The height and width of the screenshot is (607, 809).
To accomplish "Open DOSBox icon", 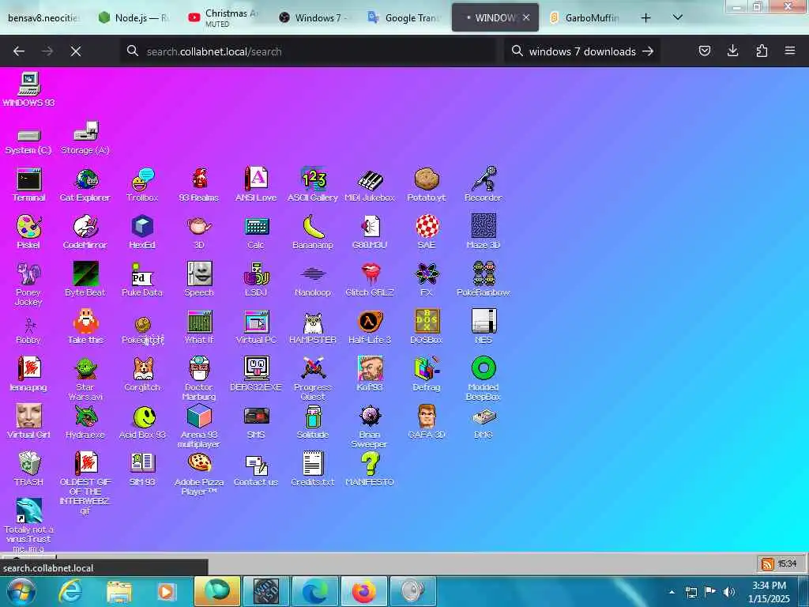I will [426, 326].
